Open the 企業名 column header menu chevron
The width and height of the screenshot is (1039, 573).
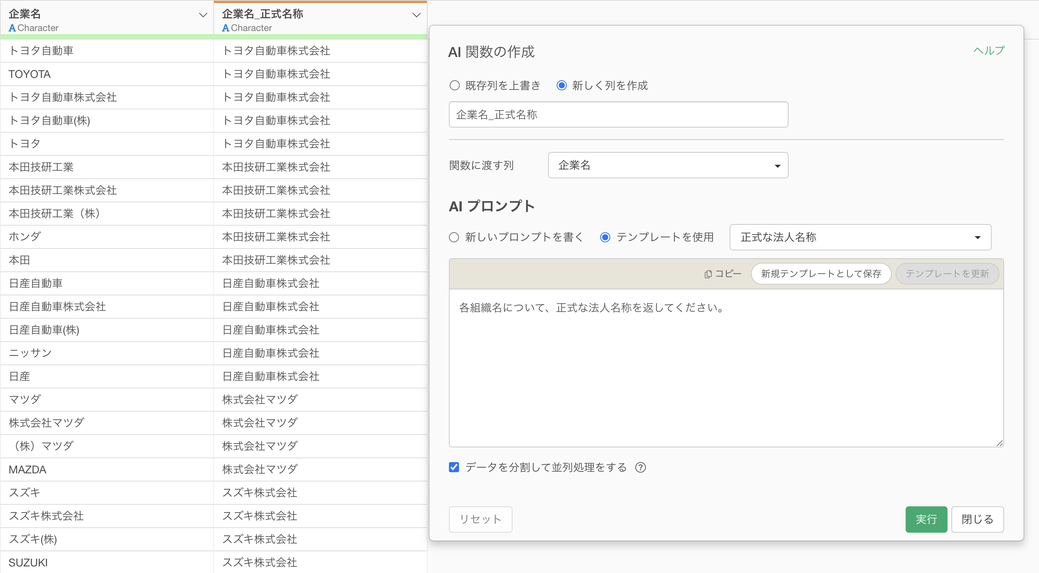[x=203, y=15]
